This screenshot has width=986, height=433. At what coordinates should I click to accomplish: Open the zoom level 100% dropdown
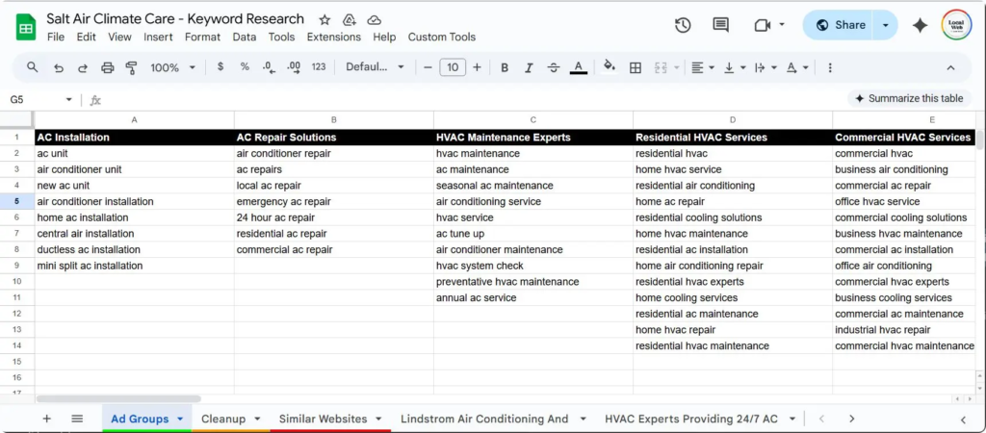[x=172, y=67]
